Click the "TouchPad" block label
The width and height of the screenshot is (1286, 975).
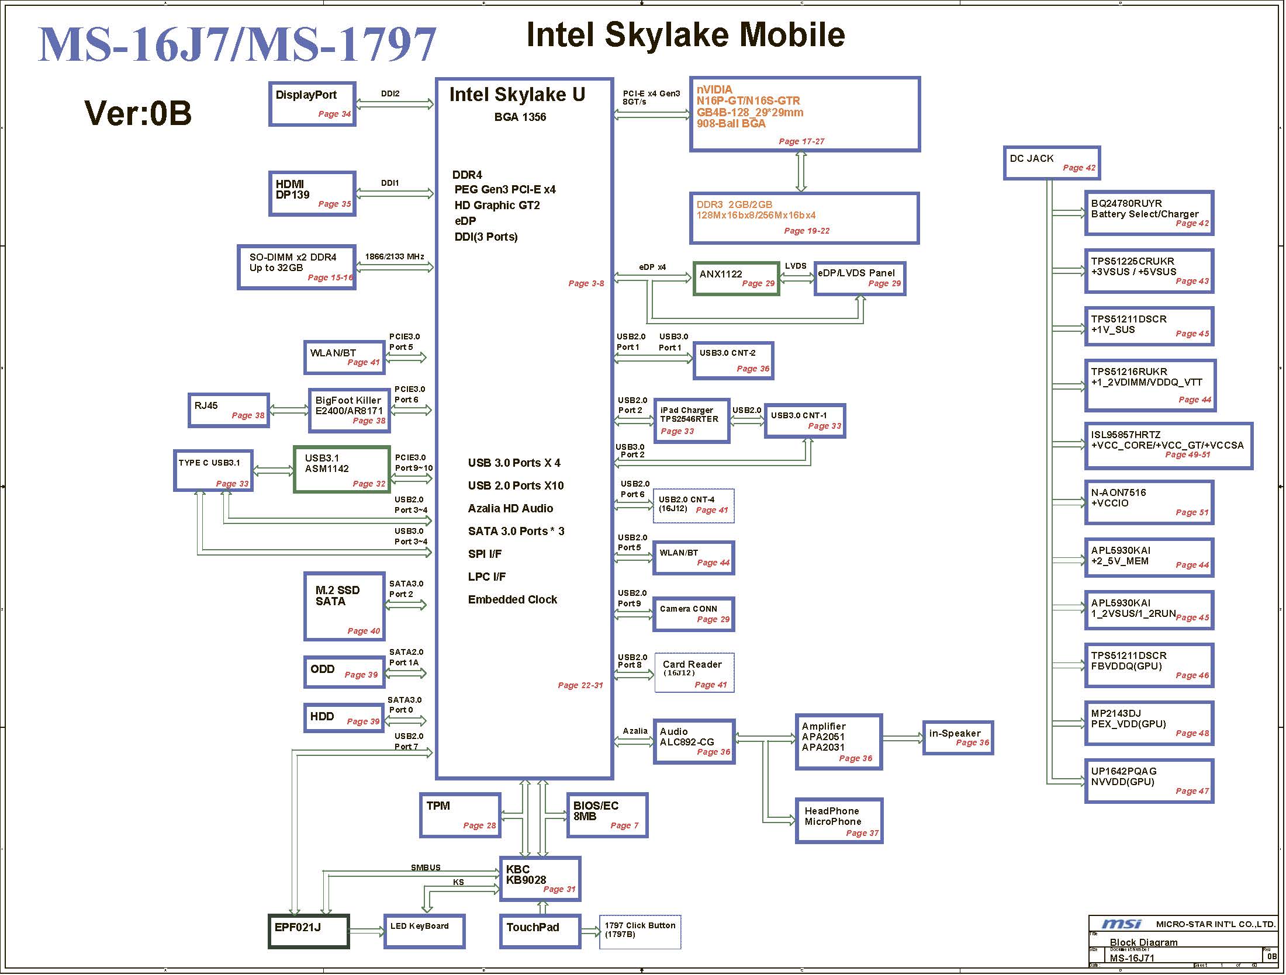(x=533, y=927)
